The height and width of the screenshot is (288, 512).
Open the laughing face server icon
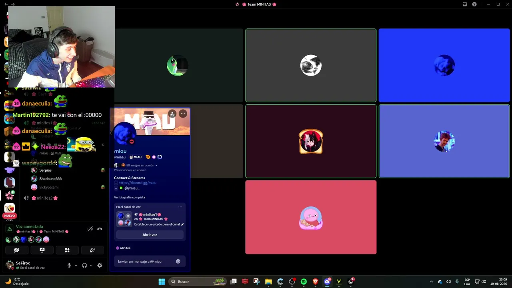pyautogui.click(x=10, y=208)
